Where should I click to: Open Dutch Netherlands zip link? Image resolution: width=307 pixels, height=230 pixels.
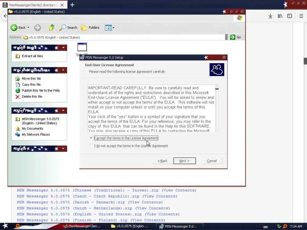pos(74,208)
